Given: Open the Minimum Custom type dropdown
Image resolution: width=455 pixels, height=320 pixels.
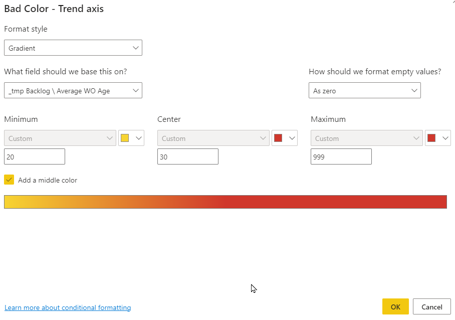Looking at the screenshot, I should coord(60,138).
